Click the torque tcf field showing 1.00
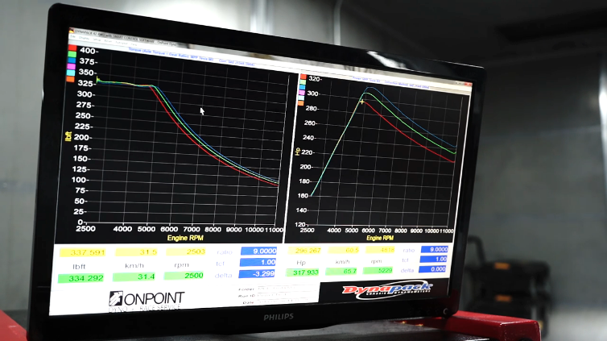Screen dimensions: 607x341 [258, 262]
